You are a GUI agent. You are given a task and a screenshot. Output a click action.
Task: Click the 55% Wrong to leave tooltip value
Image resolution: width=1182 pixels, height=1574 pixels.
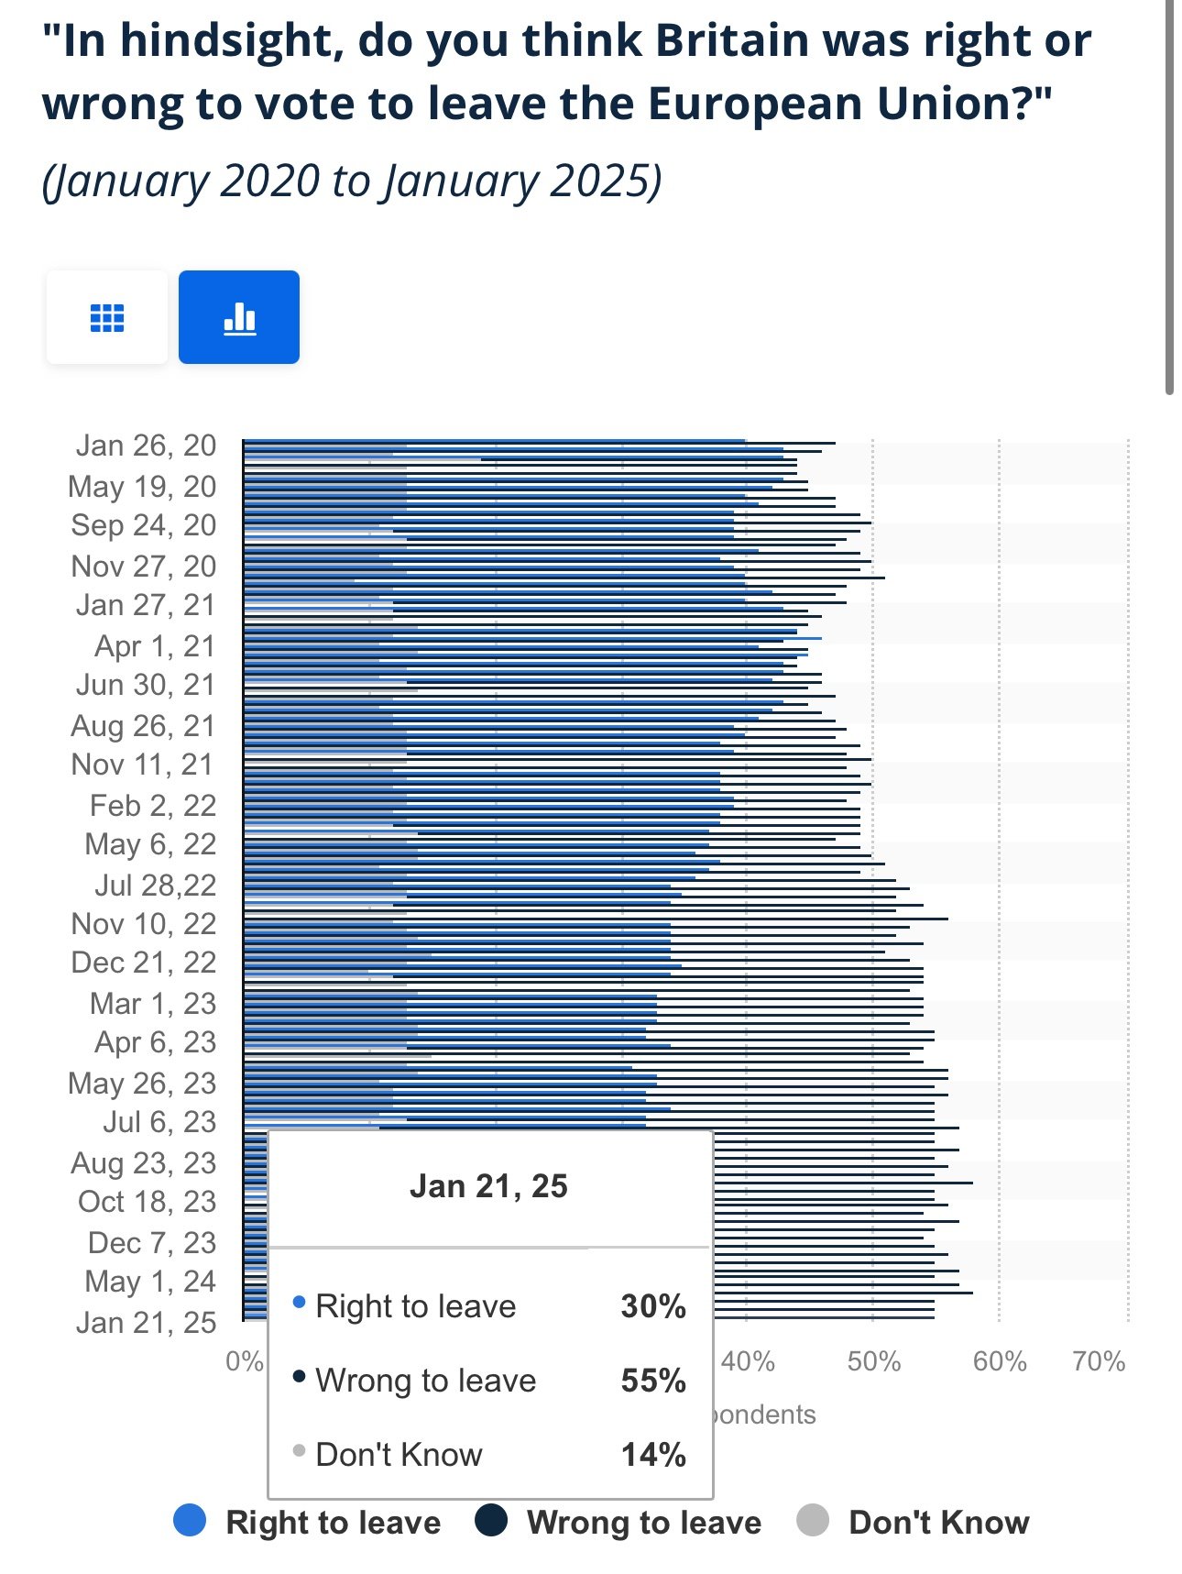(x=653, y=1381)
